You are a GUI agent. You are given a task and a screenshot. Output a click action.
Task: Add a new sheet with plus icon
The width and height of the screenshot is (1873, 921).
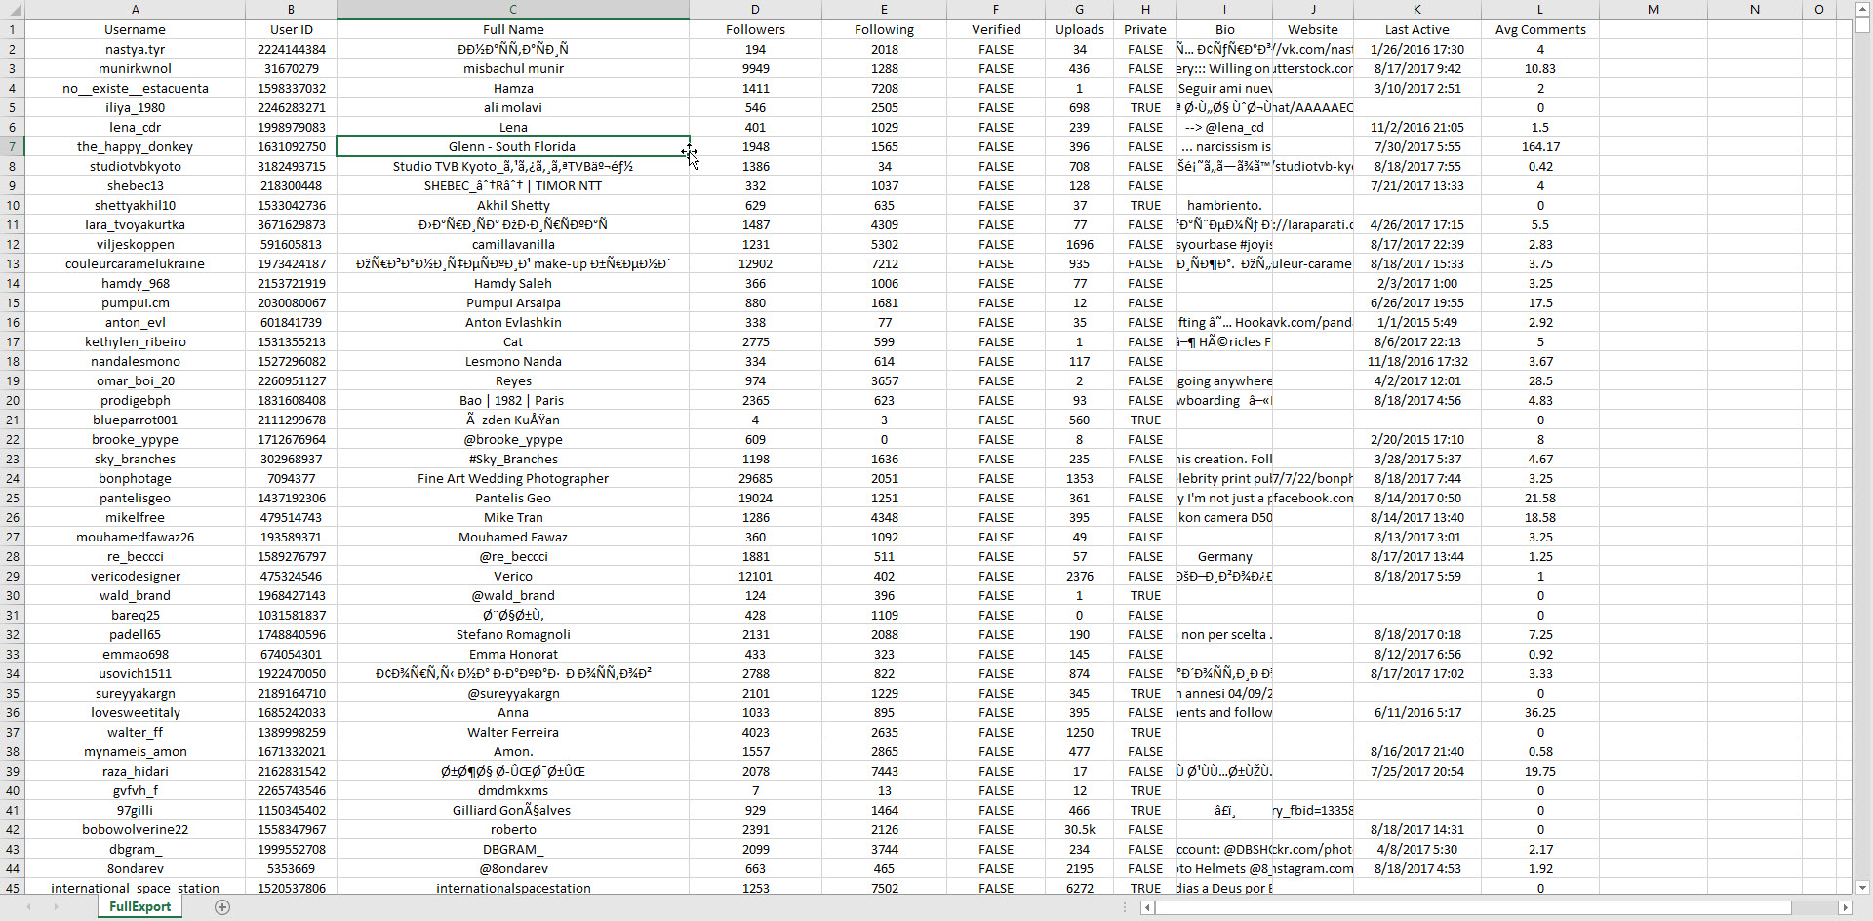pos(222,907)
